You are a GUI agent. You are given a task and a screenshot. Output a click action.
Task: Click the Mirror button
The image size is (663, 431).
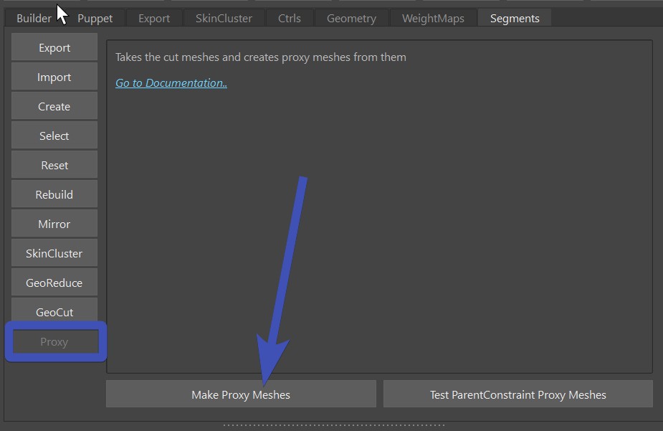[x=54, y=224]
